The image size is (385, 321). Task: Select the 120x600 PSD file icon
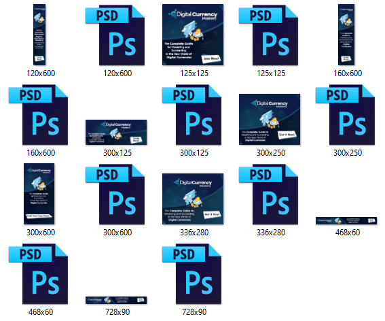tap(115, 35)
